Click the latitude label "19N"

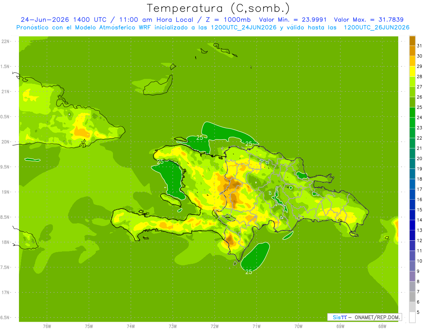[x=6, y=192]
